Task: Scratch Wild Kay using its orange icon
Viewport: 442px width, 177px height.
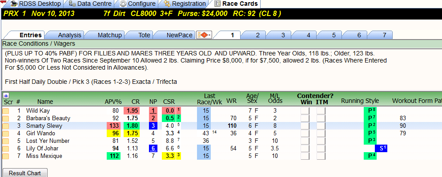Action: tap(6, 111)
